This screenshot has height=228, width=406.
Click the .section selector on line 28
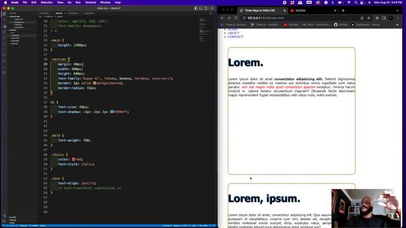coord(58,59)
